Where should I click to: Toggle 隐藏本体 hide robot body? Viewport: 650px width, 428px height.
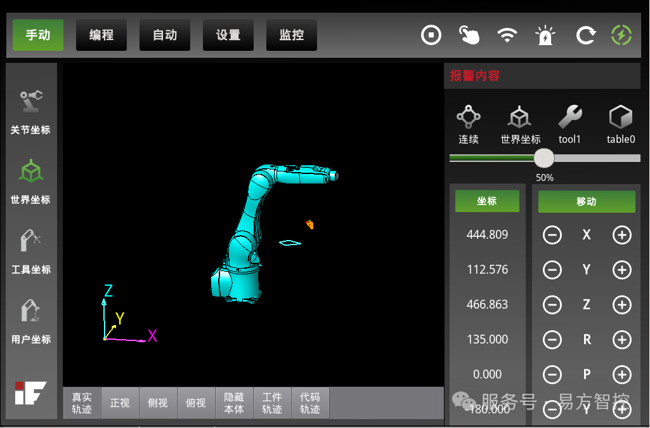(234, 403)
